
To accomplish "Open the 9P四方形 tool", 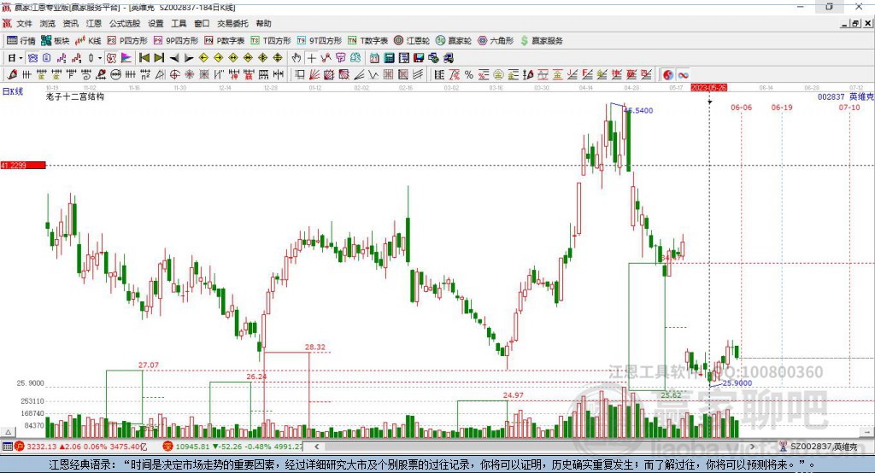I will tap(176, 41).
